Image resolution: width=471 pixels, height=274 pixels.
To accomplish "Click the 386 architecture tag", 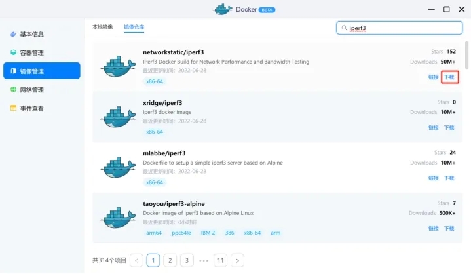I will click(x=229, y=233).
